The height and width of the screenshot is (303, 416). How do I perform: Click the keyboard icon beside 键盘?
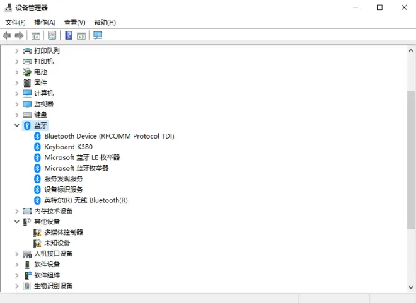[27, 115]
